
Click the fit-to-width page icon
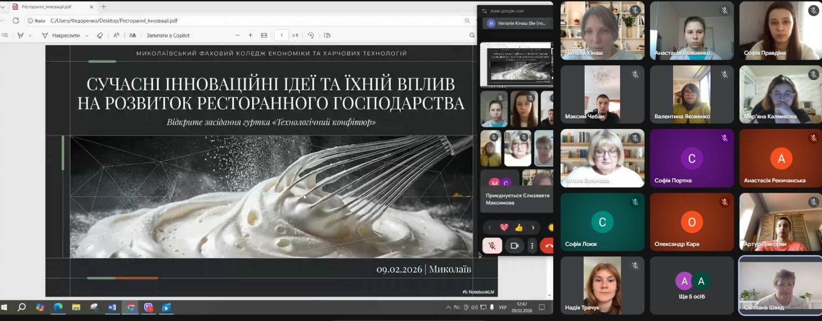264,35
